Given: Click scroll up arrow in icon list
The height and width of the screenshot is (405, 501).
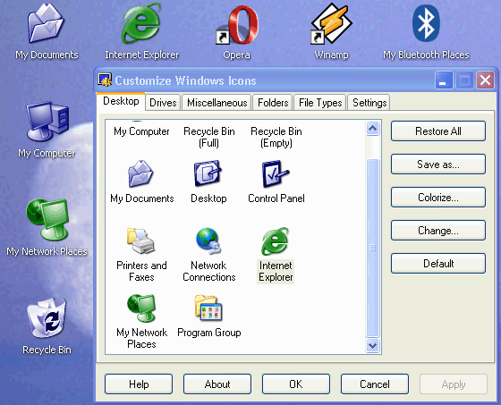Looking at the screenshot, I should [x=372, y=129].
